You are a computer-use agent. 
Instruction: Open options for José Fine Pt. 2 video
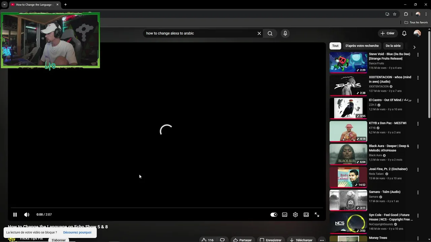pyautogui.click(x=418, y=170)
